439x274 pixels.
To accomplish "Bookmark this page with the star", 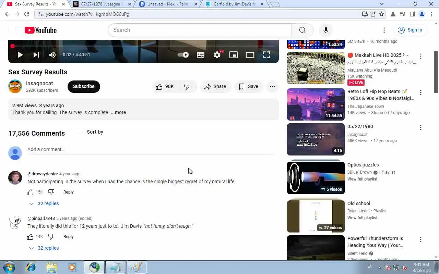I will tap(381, 14).
